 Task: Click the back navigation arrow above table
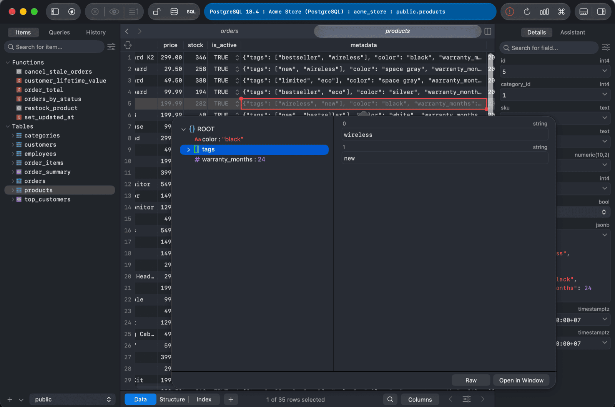pos(127,31)
